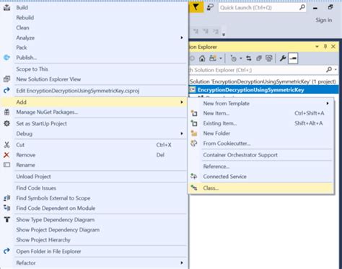Select Unload Project
The height and width of the screenshot is (269, 342).
point(33,177)
